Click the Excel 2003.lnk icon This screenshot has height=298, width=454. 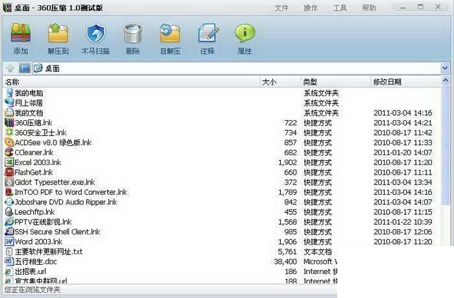tap(9, 162)
